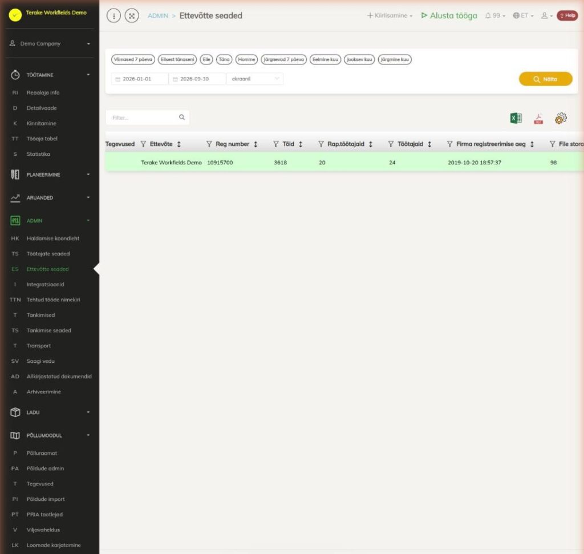Open the Kiirlisamine quick-add dropdown
584x554 pixels.
[x=390, y=15]
